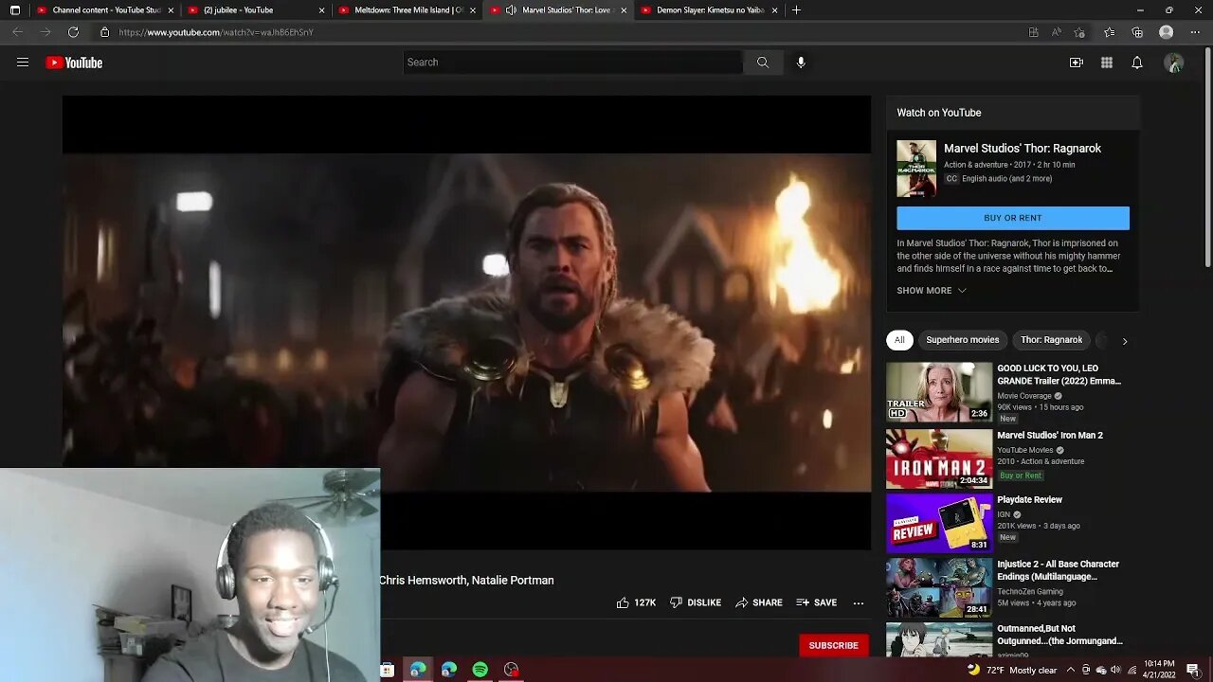The image size is (1213, 682).
Task: Switch to the (2) jubilee - YouTube tab
Action: (x=256, y=10)
